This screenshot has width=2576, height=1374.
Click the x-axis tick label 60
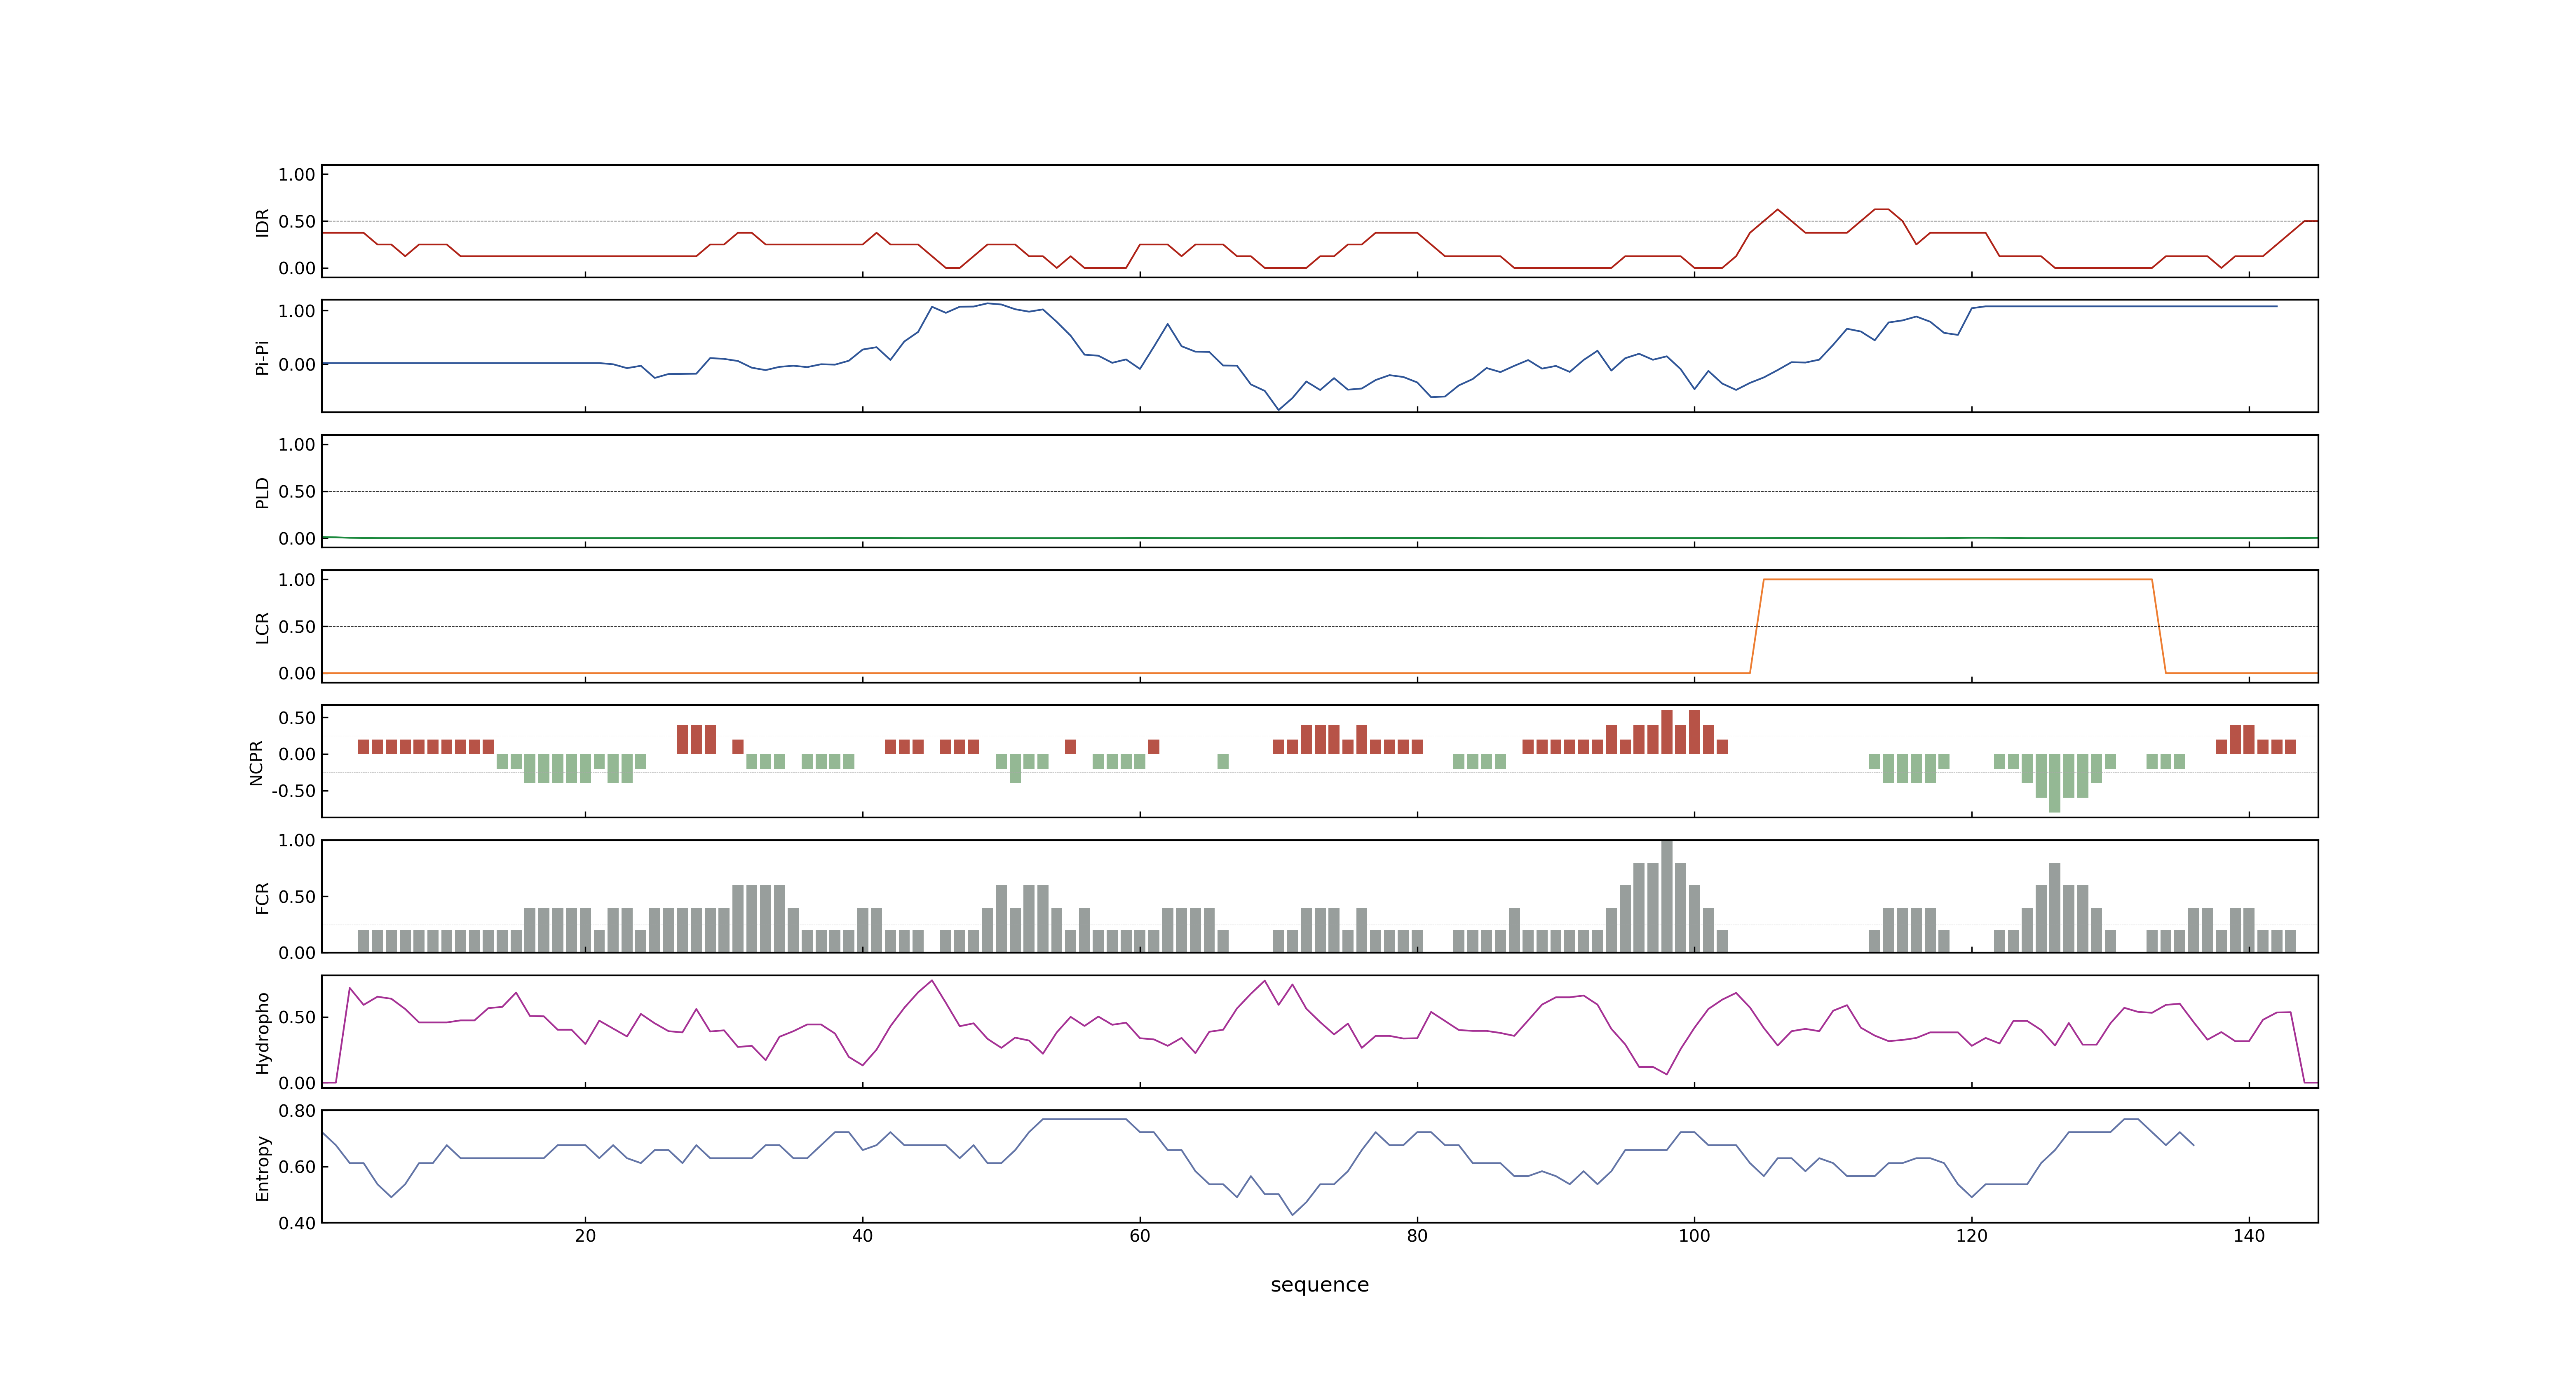[x=1140, y=1235]
